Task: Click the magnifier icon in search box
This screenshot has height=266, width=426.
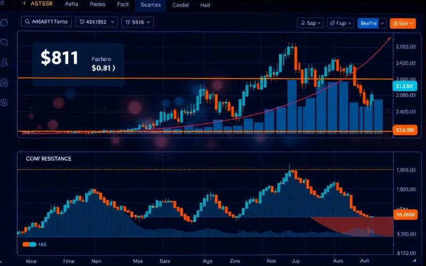Action: click(x=28, y=22)
